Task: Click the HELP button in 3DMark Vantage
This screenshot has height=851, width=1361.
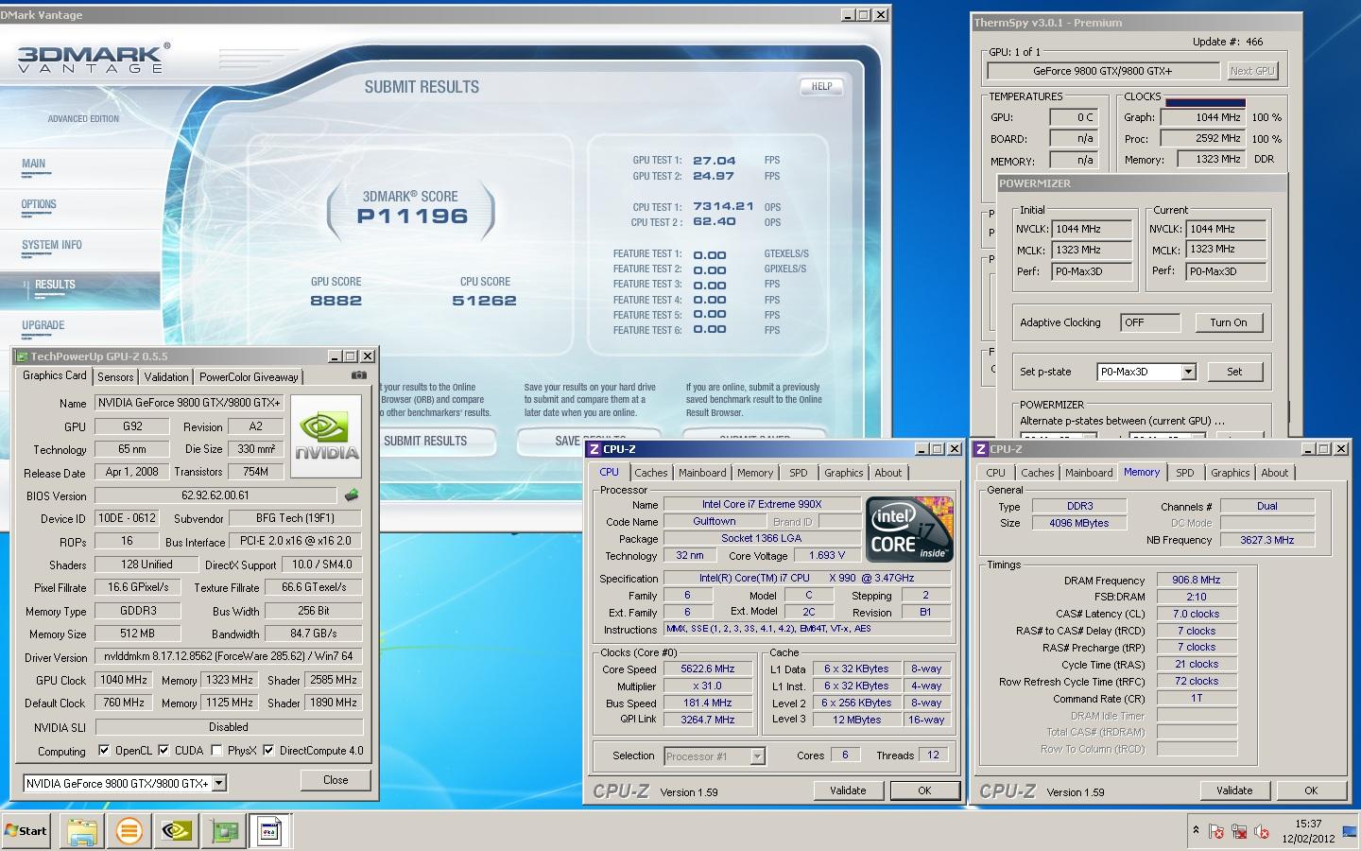Action: pyautogui.click(x=821, y=86)
